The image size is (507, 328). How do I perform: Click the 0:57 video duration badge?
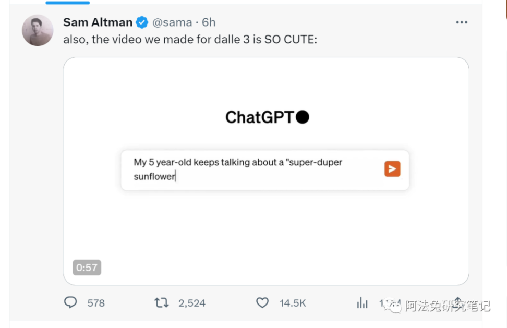point(87,268)
